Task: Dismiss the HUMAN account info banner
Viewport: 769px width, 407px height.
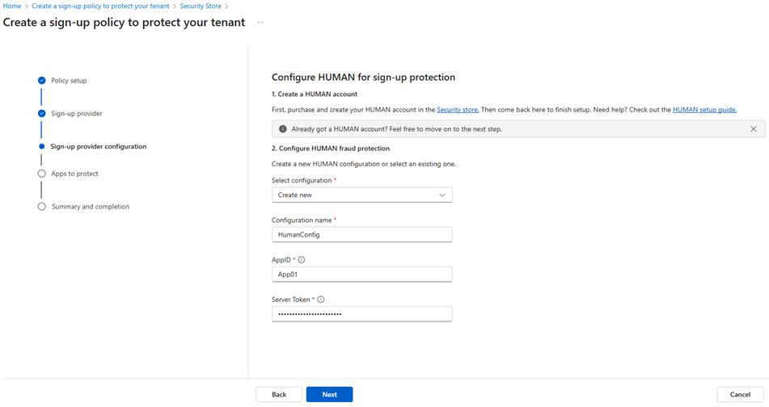Action: pos(753,128)
